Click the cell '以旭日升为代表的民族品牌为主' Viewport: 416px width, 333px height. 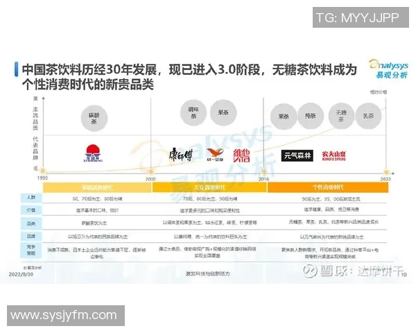[98, 237]
